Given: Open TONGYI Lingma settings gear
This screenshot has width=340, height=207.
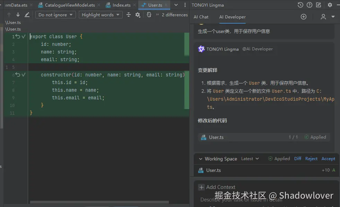Looking at the screenshot, I should 330,5.
